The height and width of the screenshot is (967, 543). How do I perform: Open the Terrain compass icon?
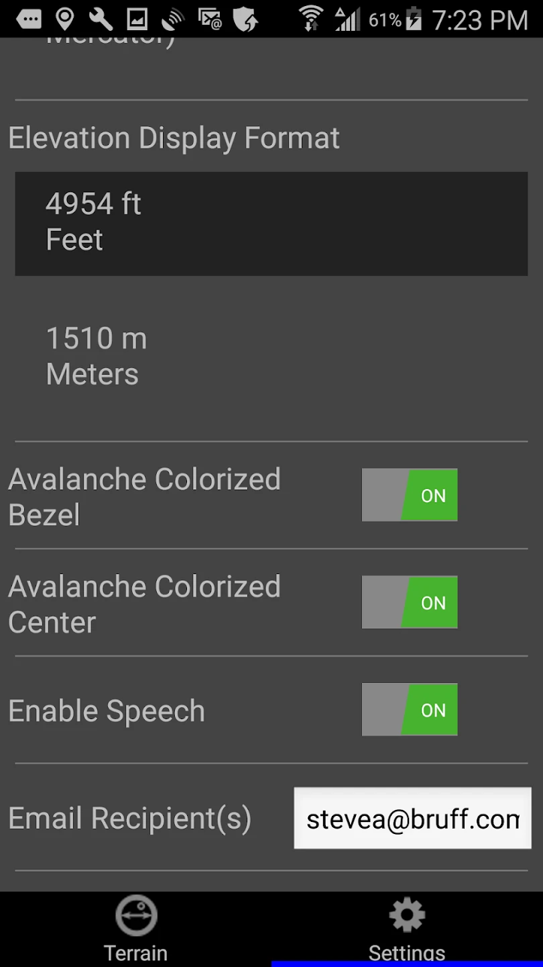pyautogui.click(x=136, y=916)
